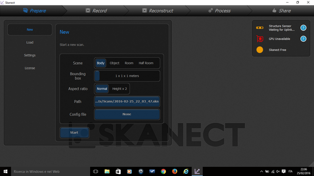314x176 pixels.
Task: Open the media player taskbar icon
Action: click(x=129, y=171)
